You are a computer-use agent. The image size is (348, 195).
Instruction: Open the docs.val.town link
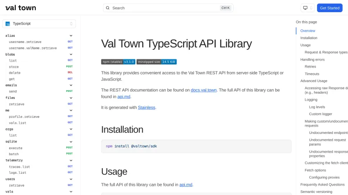point(204,90)
